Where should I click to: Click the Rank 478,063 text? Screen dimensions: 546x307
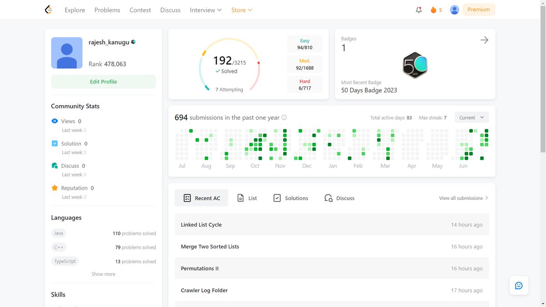(107, 64)
